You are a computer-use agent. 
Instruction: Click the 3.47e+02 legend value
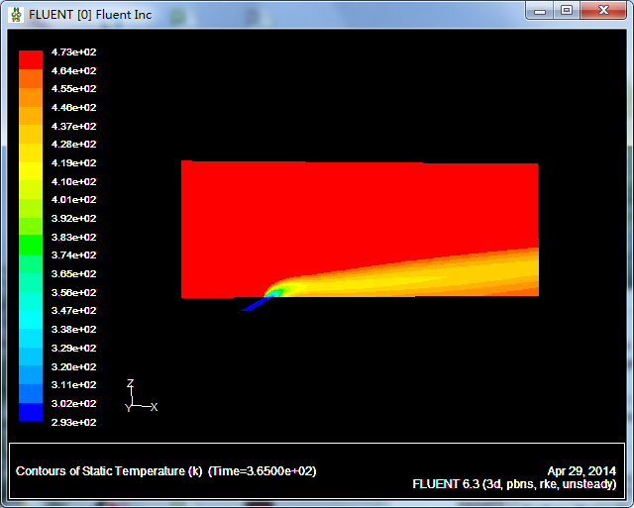pos(74,310)
